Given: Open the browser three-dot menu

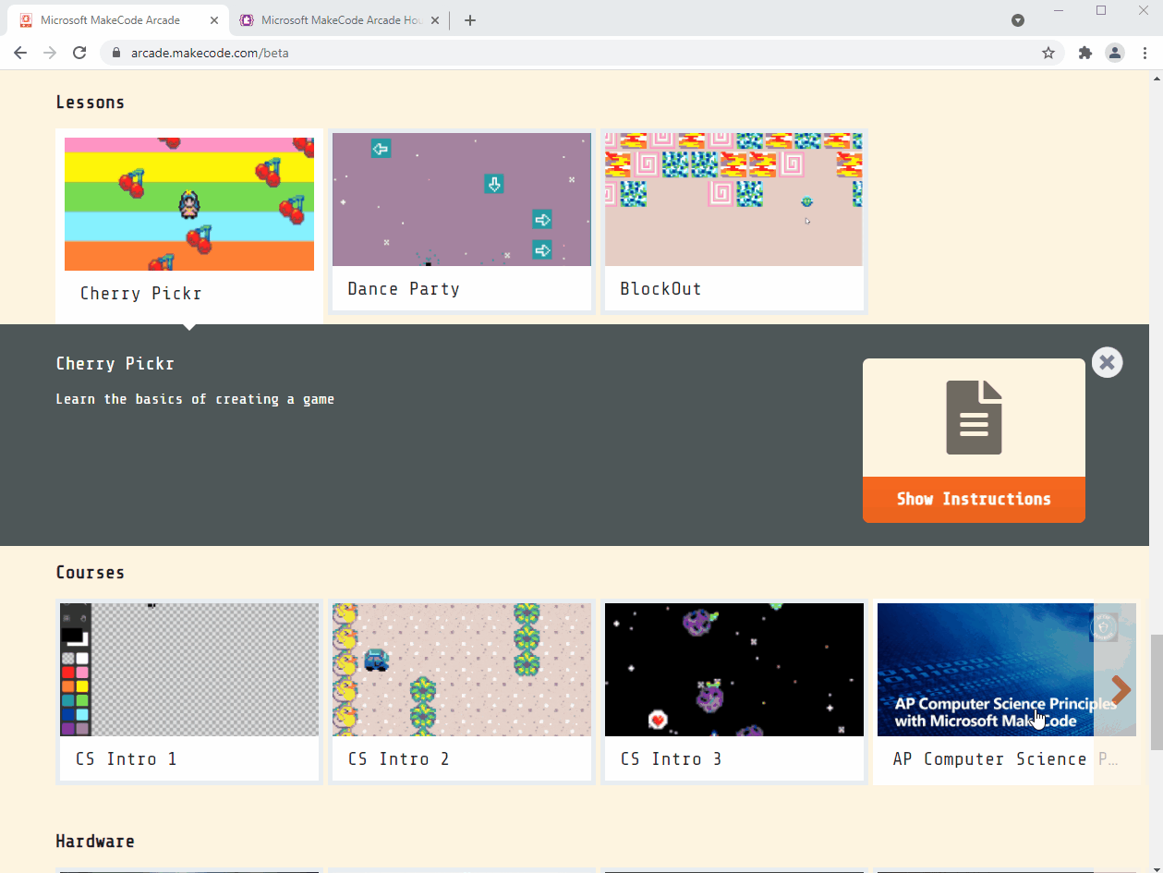Looking at the screenshot, I should click(1145, 53).
